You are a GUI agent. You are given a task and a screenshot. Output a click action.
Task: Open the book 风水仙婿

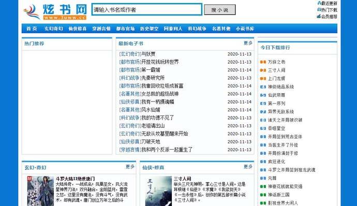pos(151,110)
